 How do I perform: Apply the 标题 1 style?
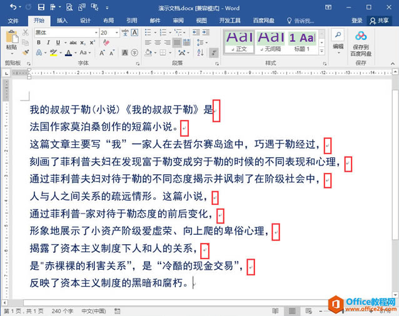pos(302,42)
